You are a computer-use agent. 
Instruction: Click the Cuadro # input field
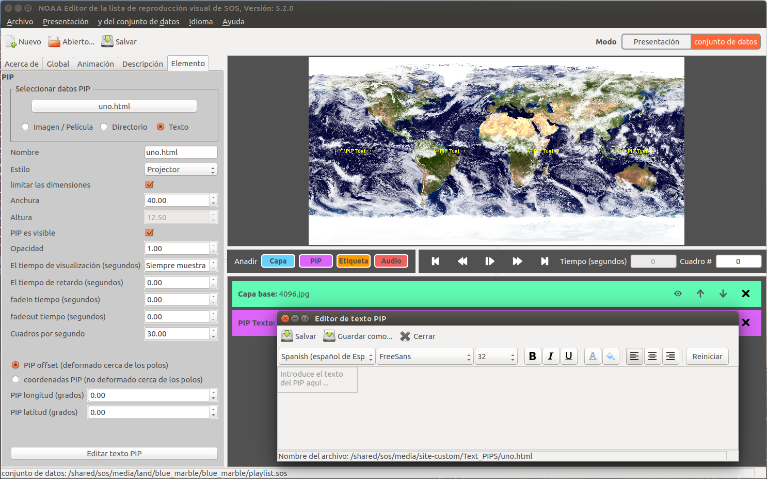click(738, 261)
